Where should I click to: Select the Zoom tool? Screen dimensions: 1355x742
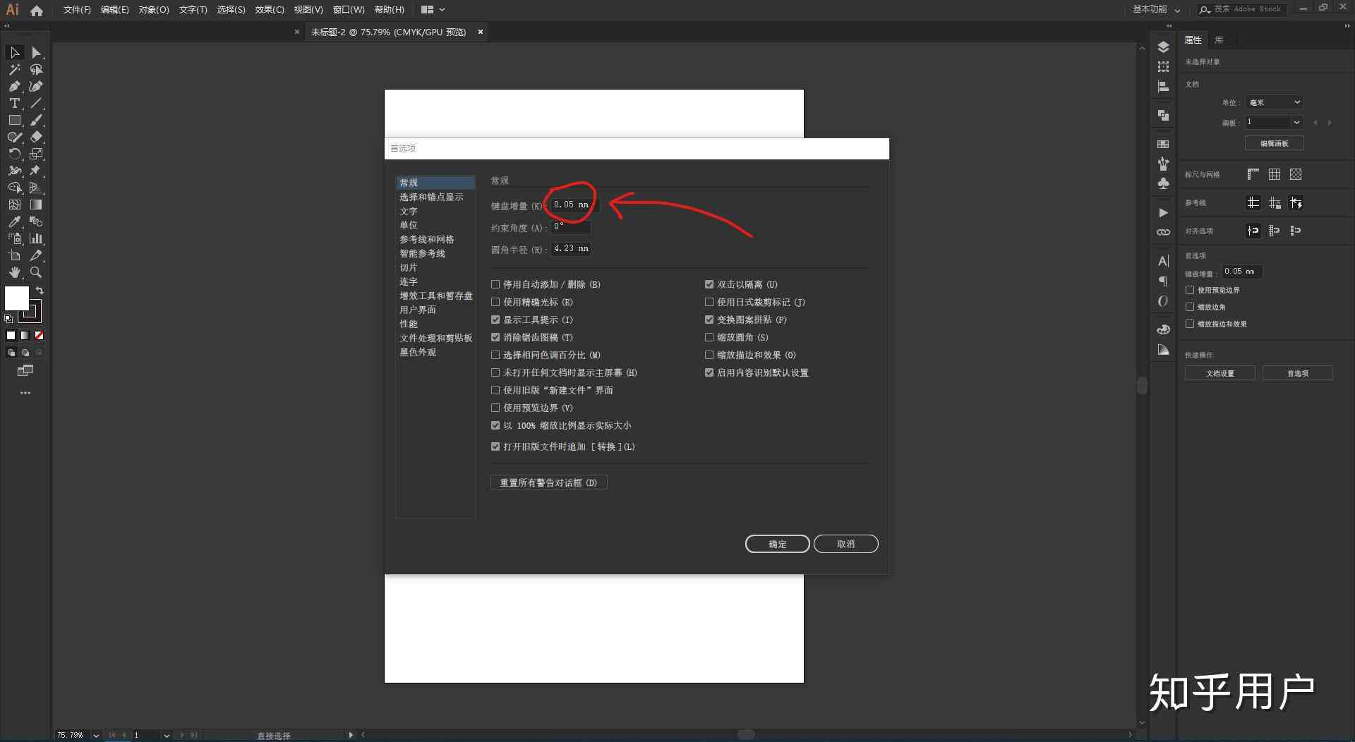click(36, 272)
